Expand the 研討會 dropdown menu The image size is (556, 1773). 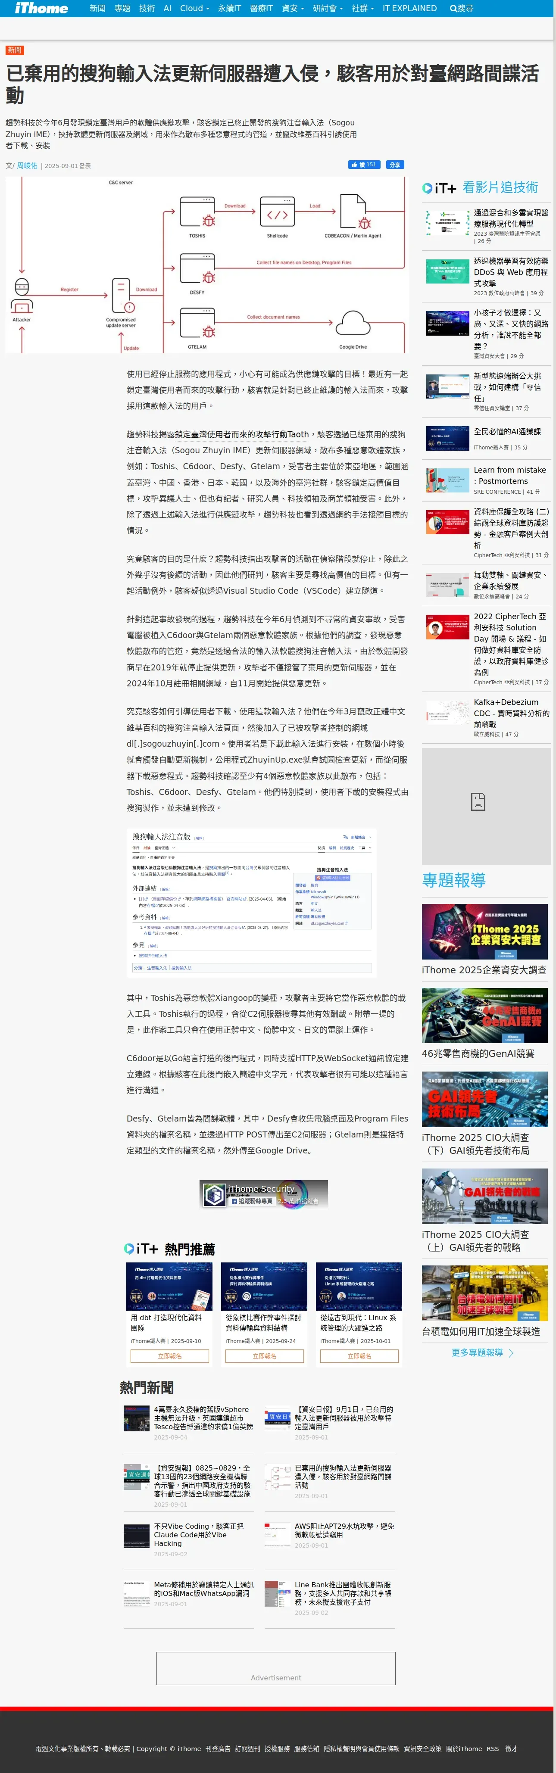(328, 8)
